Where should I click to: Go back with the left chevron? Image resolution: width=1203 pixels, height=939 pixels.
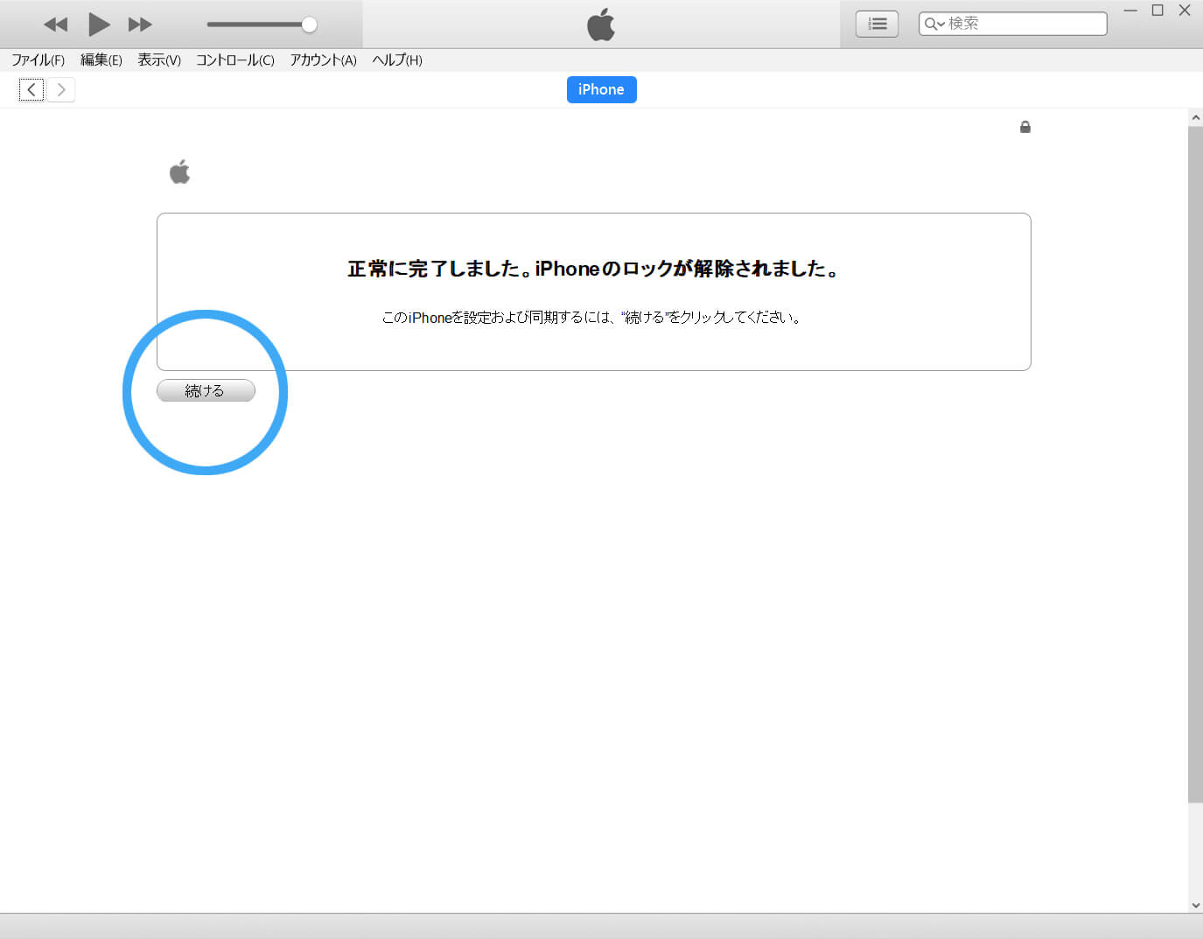(x=31, y=89)
